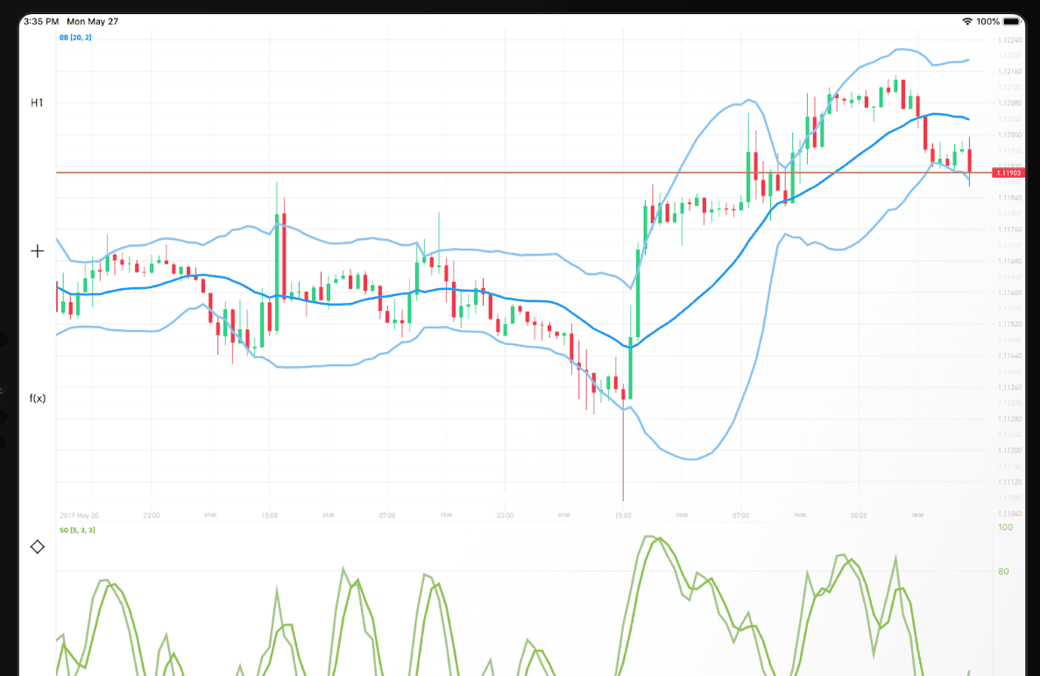Open the f(x) indicators menu

38,398
